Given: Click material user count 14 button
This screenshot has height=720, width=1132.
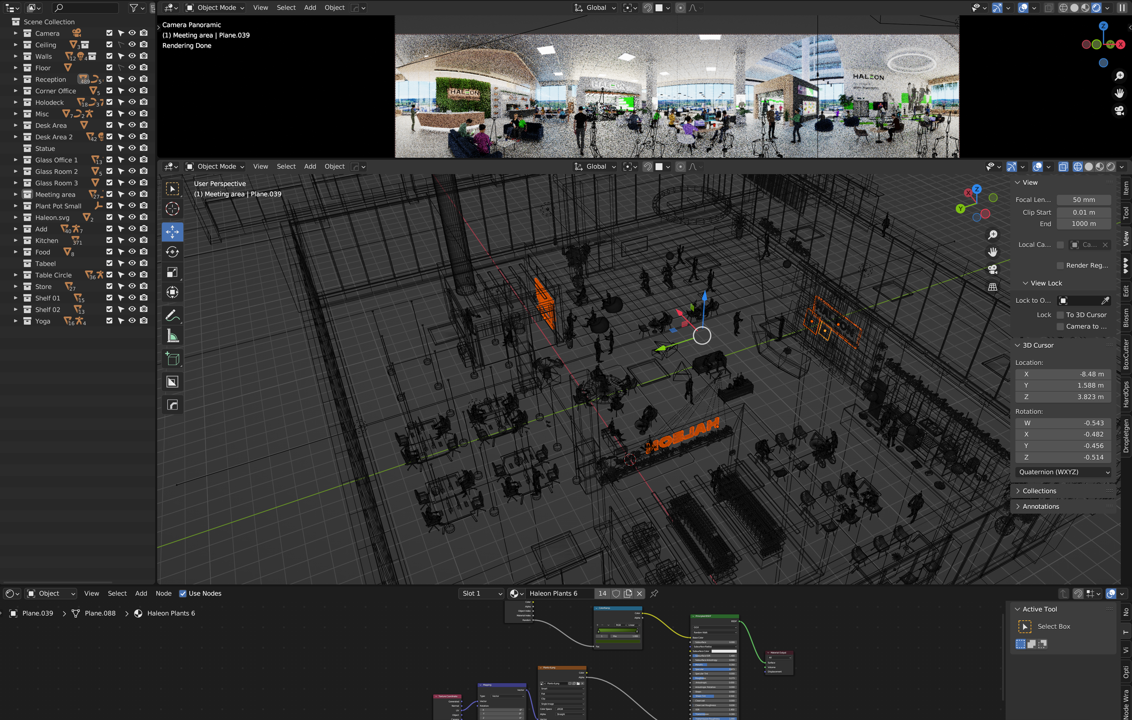Looking at the screenshot, I should click(x=602, y=594).
